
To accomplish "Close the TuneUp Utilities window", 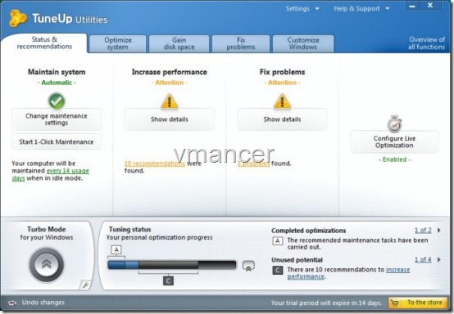I will click(x=430, y=5).
